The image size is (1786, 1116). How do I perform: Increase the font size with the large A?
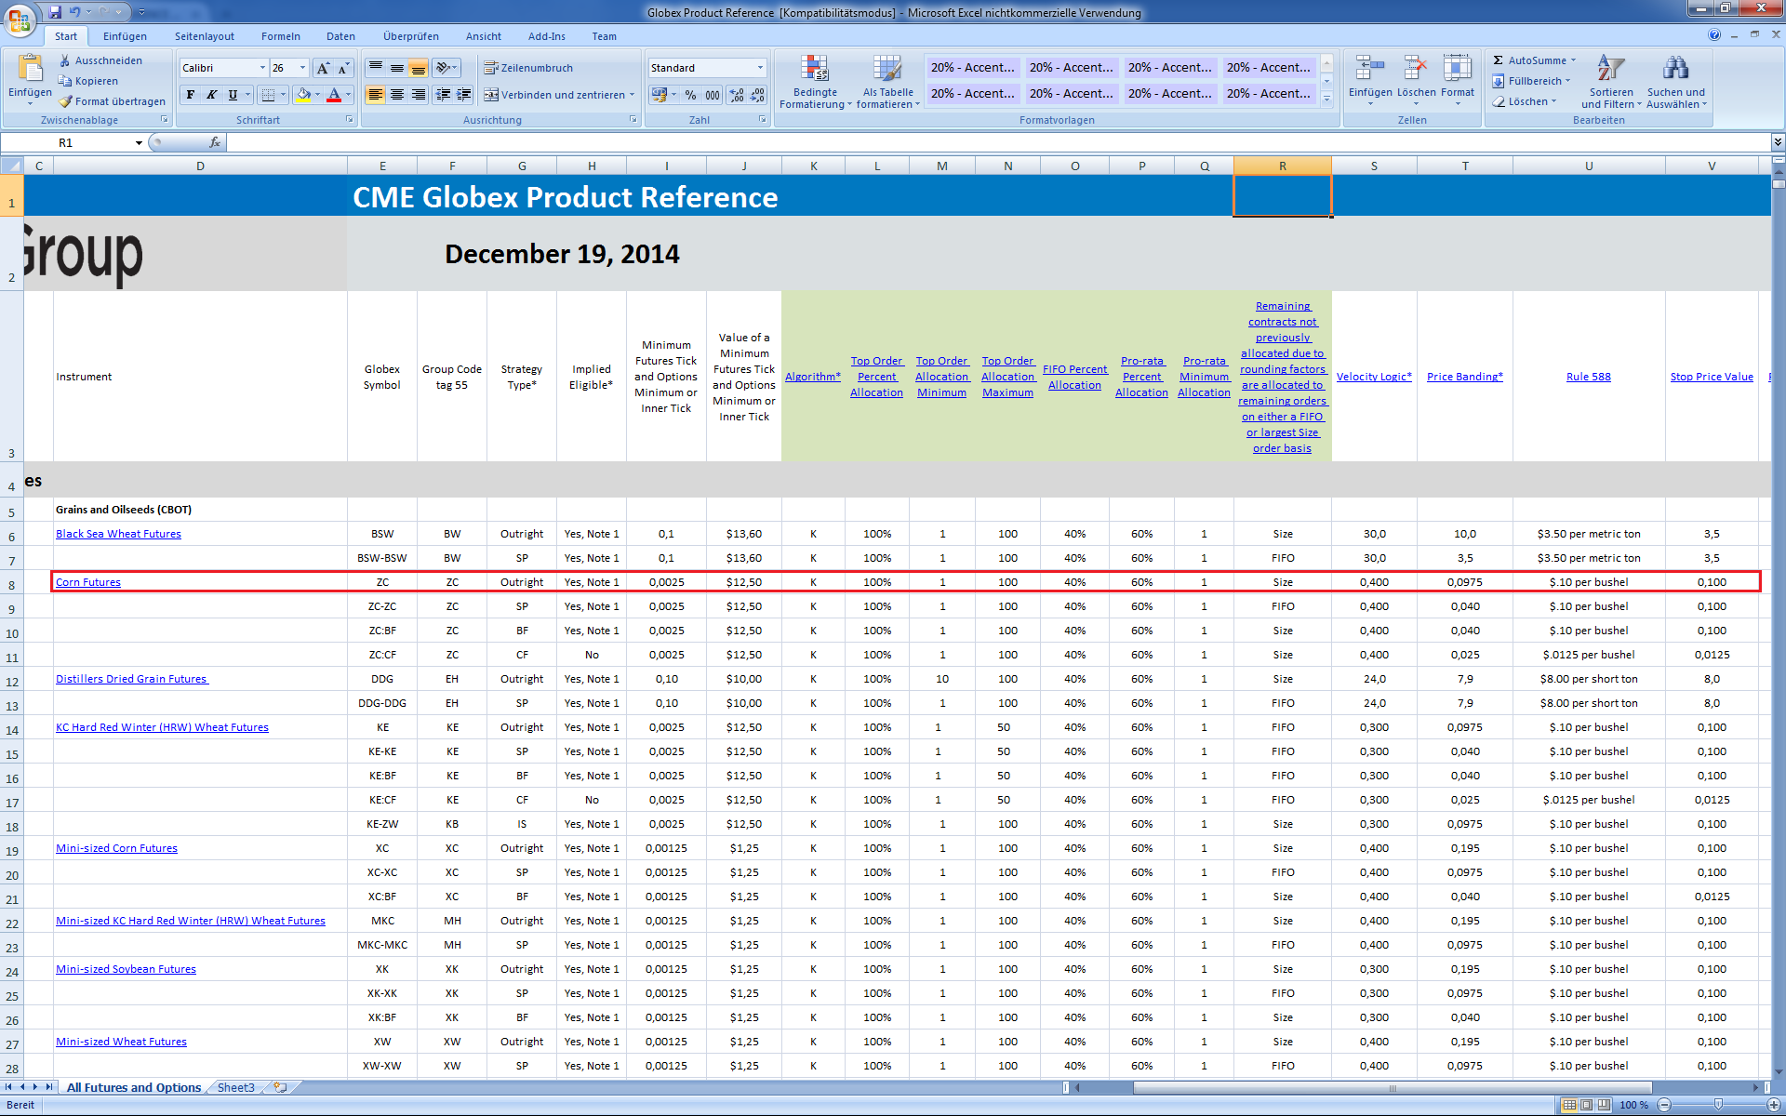323,68
